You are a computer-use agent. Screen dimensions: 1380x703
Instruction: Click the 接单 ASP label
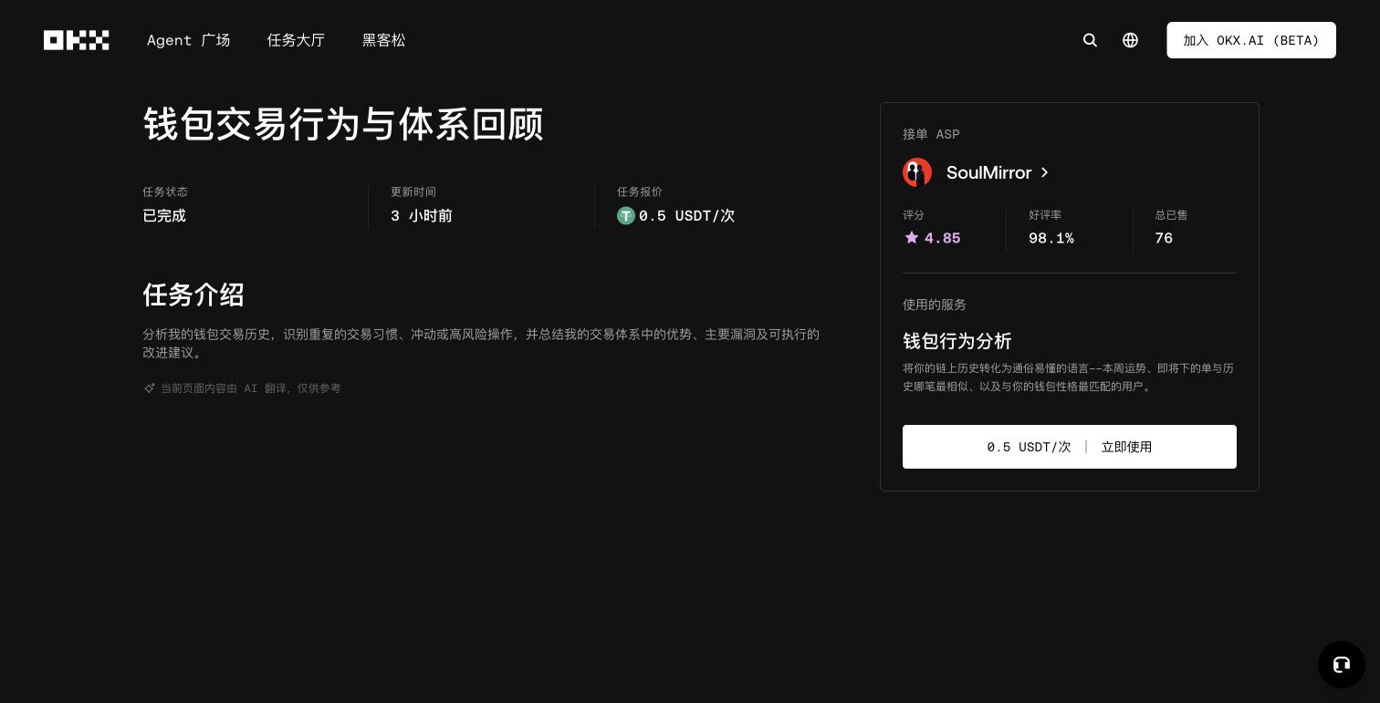[931, 134]
